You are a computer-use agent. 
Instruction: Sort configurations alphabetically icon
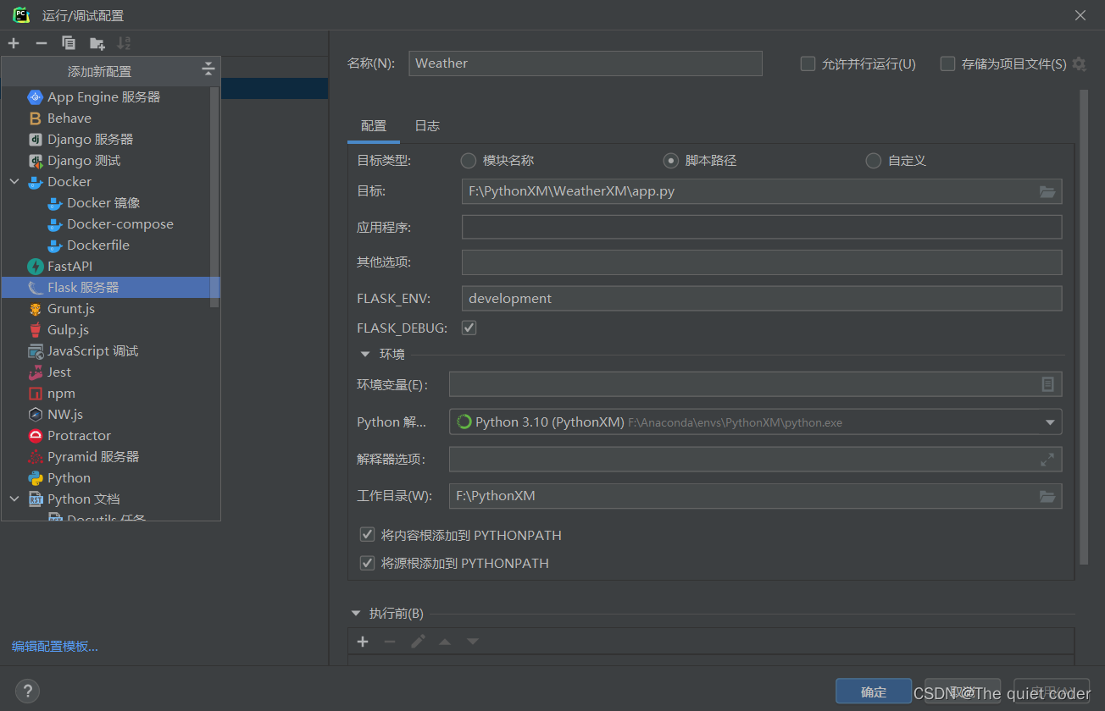click(124, 43)
